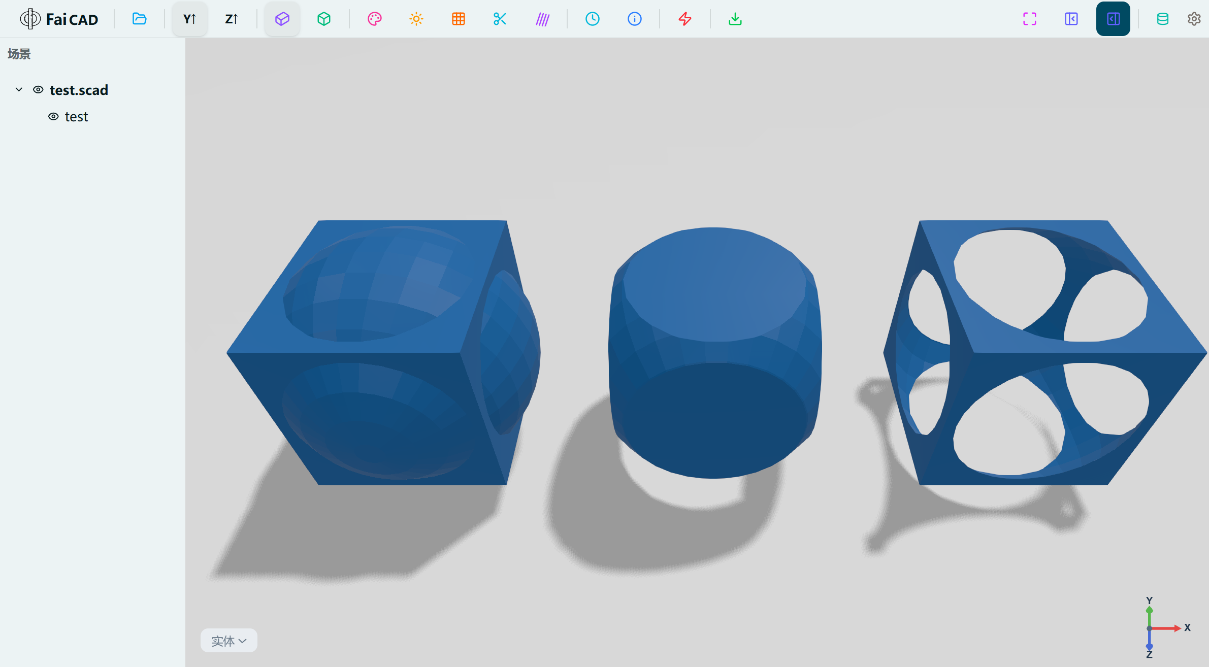
Task: Open the green database icon
Action: pos(1163,19)
